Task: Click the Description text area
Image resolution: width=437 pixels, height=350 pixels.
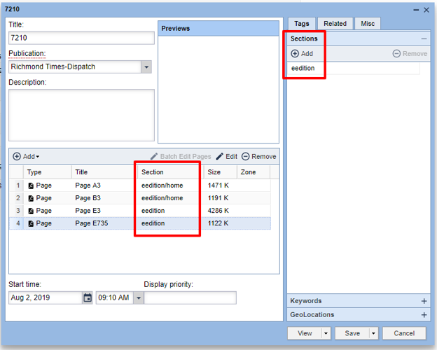Action: click(x=81, y=115)
